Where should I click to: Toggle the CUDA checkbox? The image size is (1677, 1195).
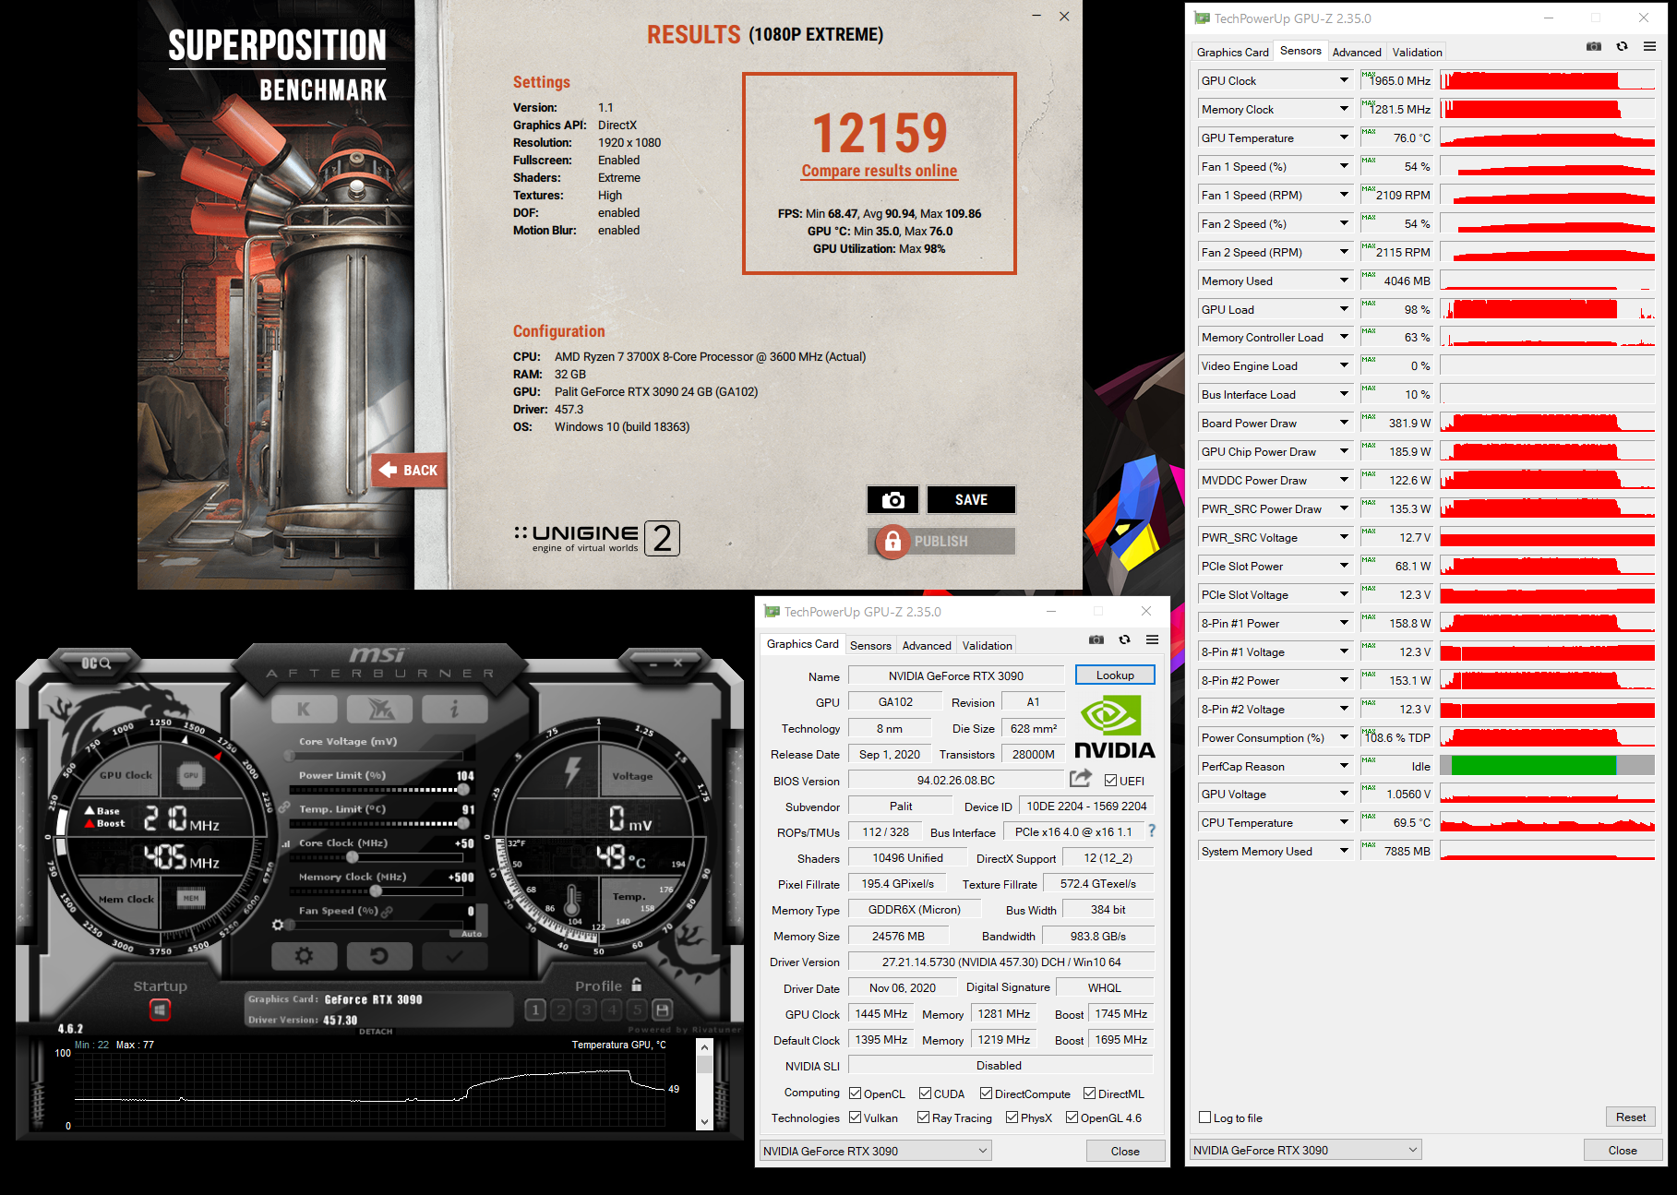[x=925, y=1093]
